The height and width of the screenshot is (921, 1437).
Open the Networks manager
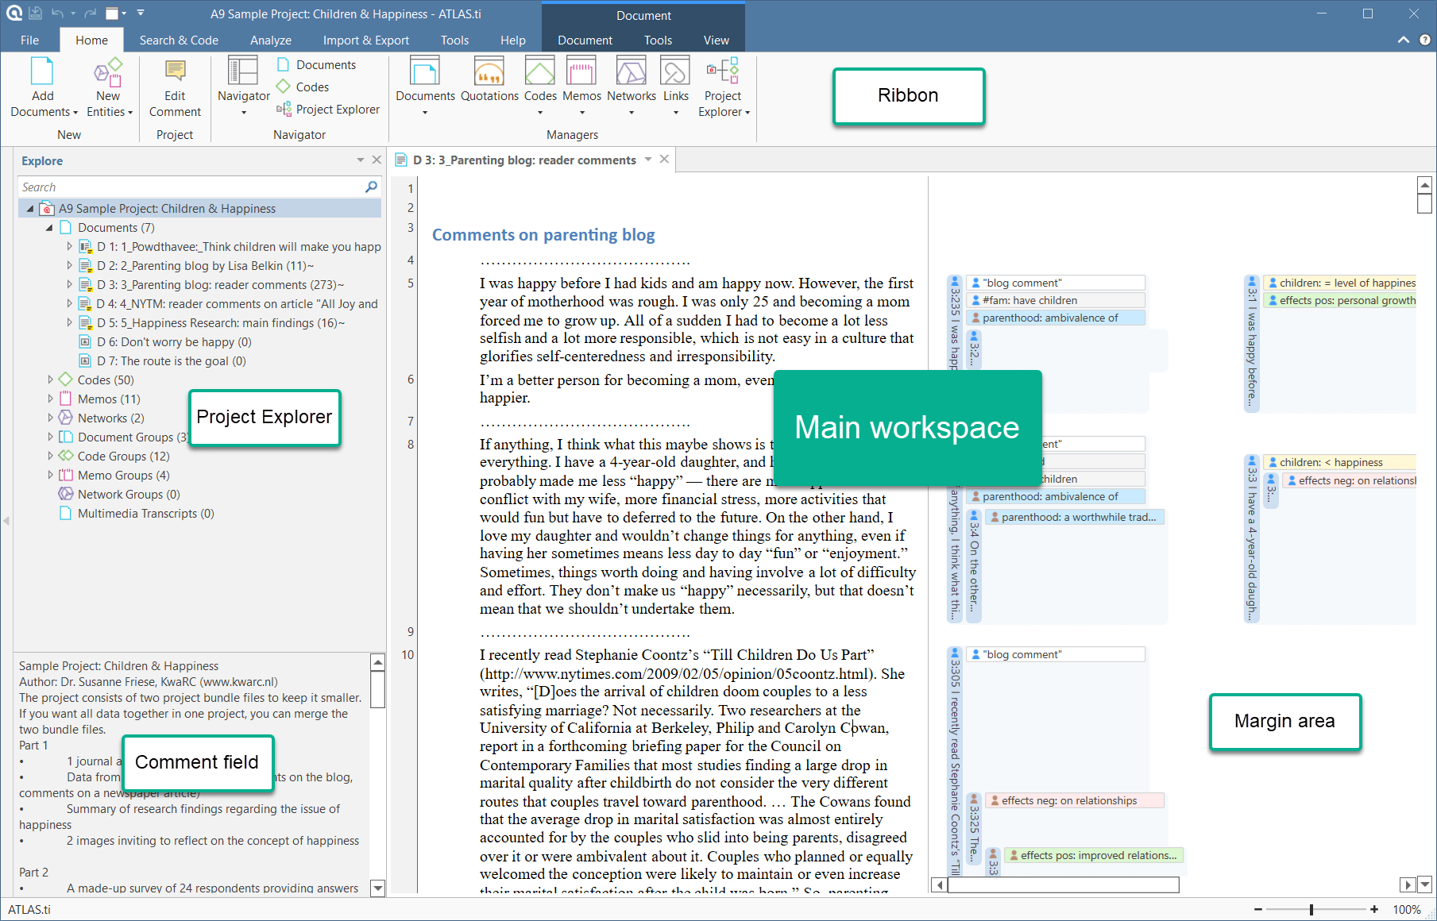[x=631, y=87]
